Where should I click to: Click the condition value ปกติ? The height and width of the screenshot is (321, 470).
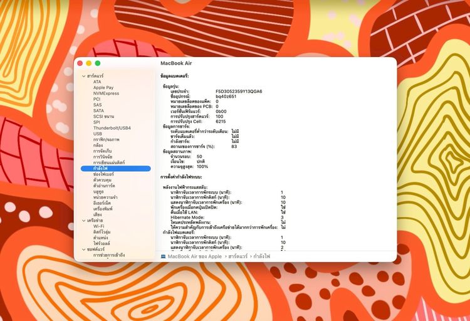(x=201, y=161)
